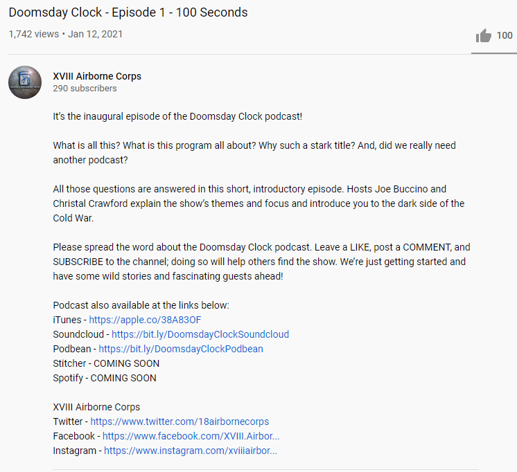The height and width of the screenshot is (472, 517).
Task: Click the Please spread the word paragraph
Action: coord(261,262)
